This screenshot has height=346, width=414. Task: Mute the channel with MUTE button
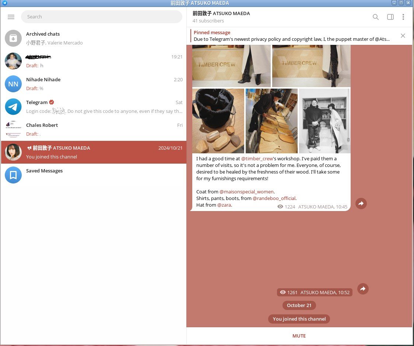(299, 336)
